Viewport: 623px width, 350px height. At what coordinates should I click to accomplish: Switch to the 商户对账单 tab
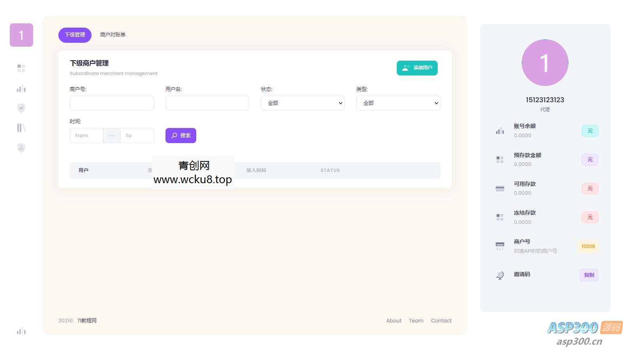click(113, 35)
